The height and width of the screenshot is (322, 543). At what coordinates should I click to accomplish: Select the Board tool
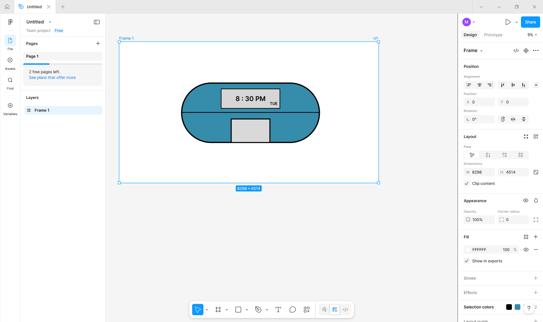pos(218,310)
